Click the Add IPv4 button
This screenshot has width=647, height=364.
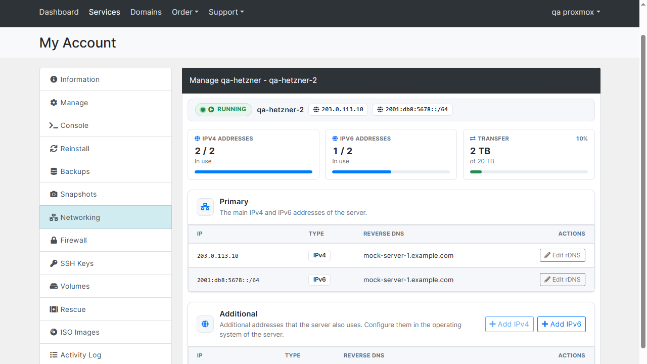tap(510, 324)
